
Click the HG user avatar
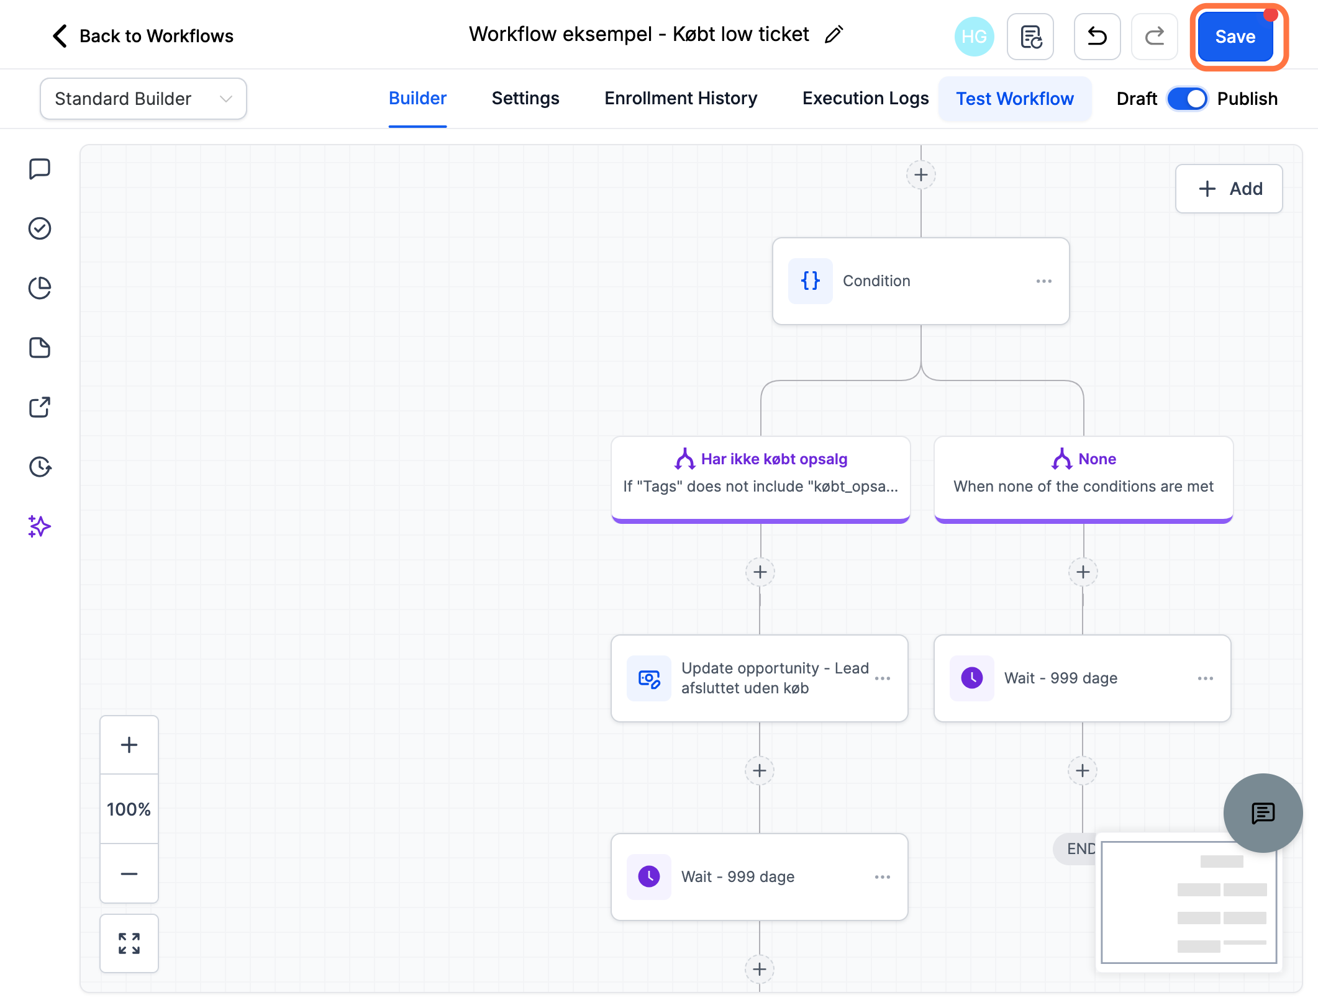[974, 37]
